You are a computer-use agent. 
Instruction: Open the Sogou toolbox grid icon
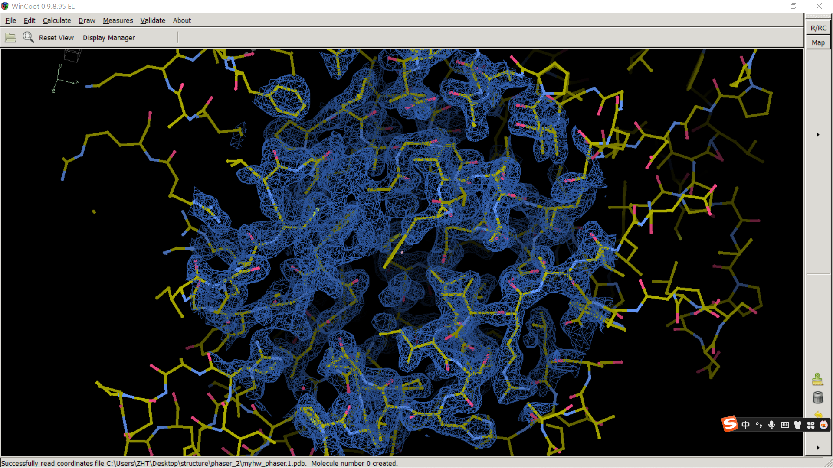pyautogui.click(x=810, y=425)
